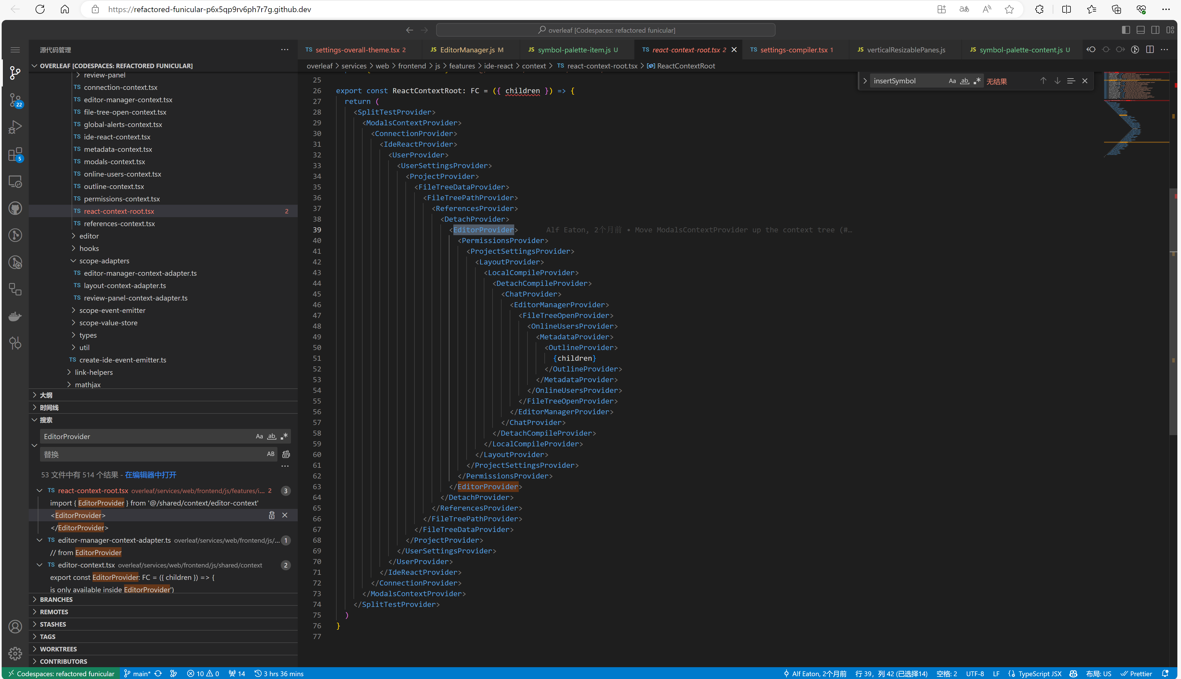
Task: Toggle replace mode in find widget
Action: click(864, 81)
